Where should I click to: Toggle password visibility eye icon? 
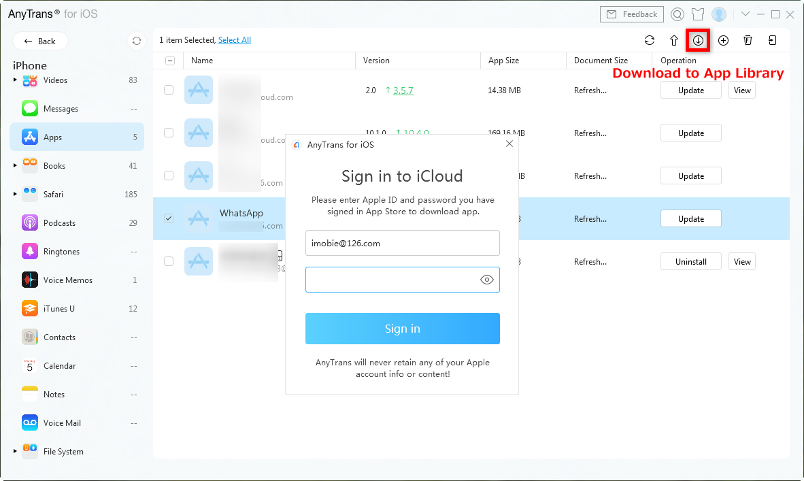click(486, 280)
